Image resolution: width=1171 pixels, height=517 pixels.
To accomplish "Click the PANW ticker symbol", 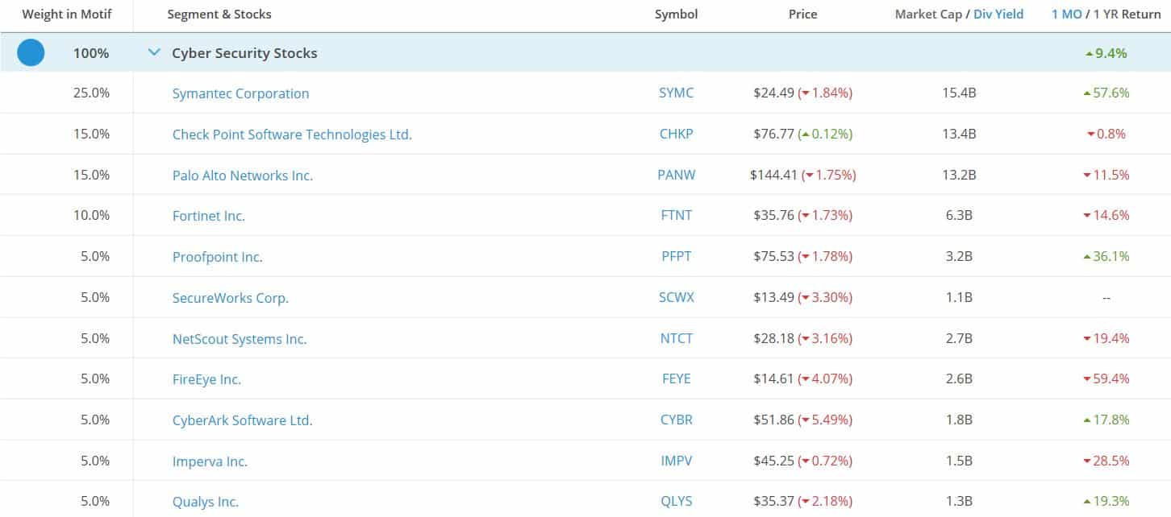I will pyautogui.click(x=676, y=175).
